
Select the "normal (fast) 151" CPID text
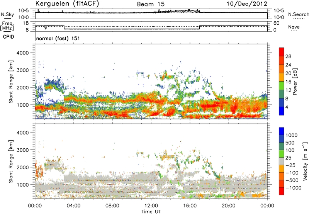tap(58, 38)
